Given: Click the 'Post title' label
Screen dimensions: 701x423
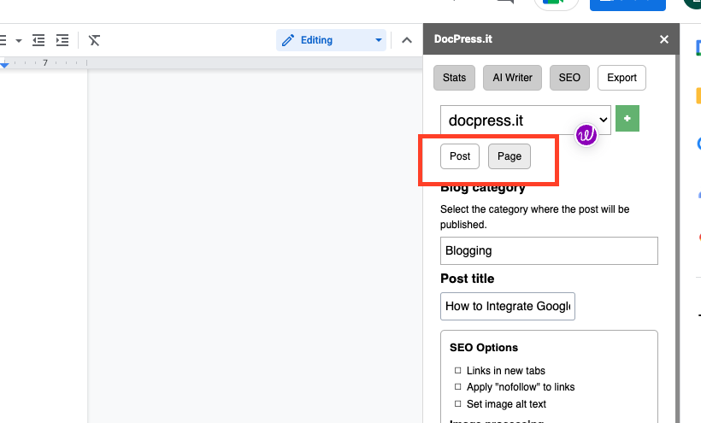Looking at the screenshot, I should [x=467, y=279].
